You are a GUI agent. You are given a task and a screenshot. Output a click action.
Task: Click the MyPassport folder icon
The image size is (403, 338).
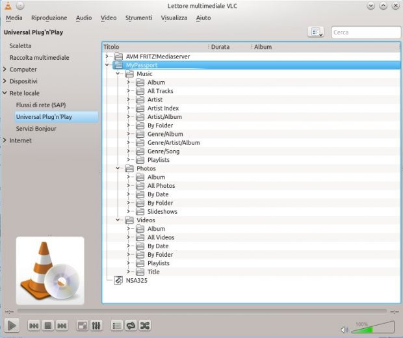(118, 65)
